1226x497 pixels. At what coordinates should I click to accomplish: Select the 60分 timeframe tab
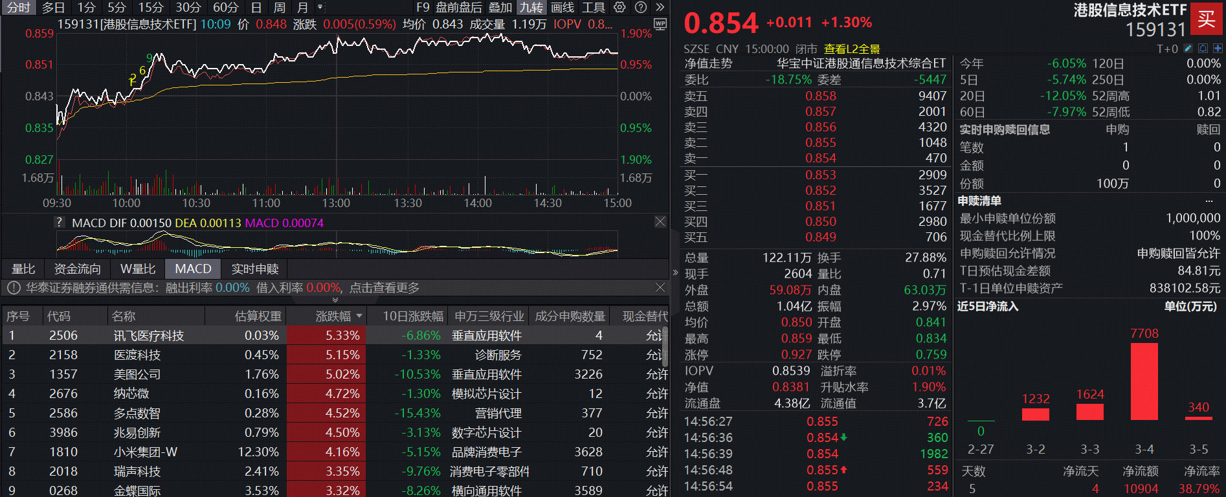(x=225, y=7)
